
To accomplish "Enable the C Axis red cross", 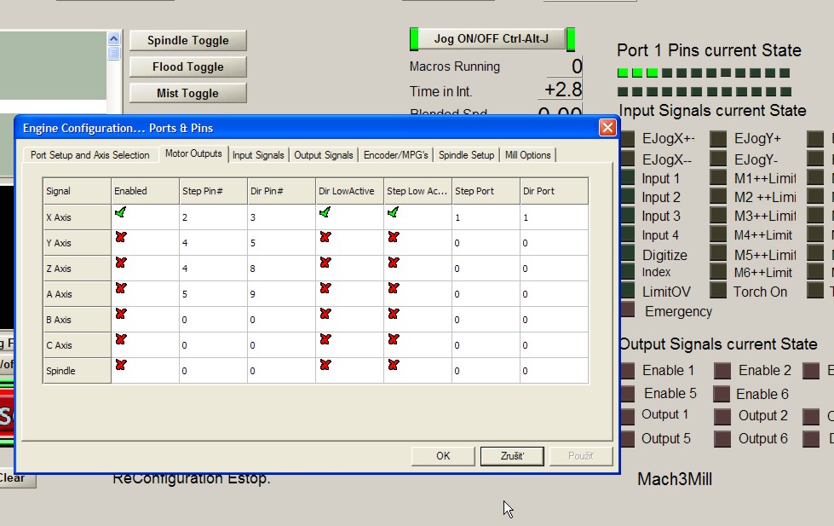I will (121, 340).
